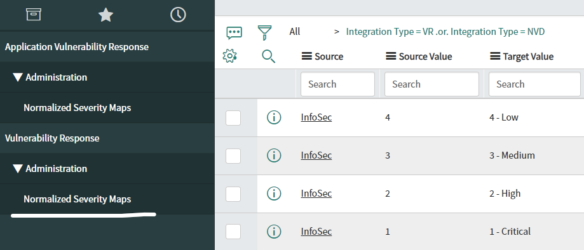
Task: Select source value '3' cell
Action: (x=388, y=156)
